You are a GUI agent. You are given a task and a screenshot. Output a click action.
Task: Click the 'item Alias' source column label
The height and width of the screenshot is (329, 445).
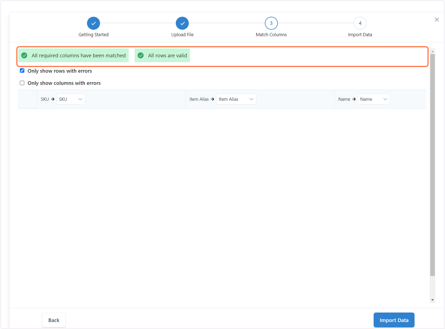[x=199, y=99]
